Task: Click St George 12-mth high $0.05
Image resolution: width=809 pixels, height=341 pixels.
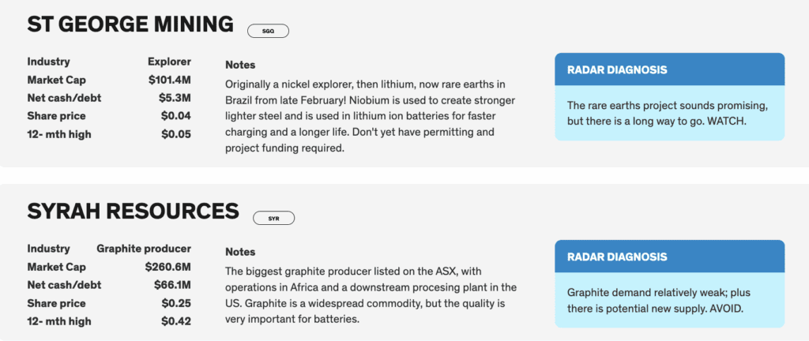Action: click(176, 134)
